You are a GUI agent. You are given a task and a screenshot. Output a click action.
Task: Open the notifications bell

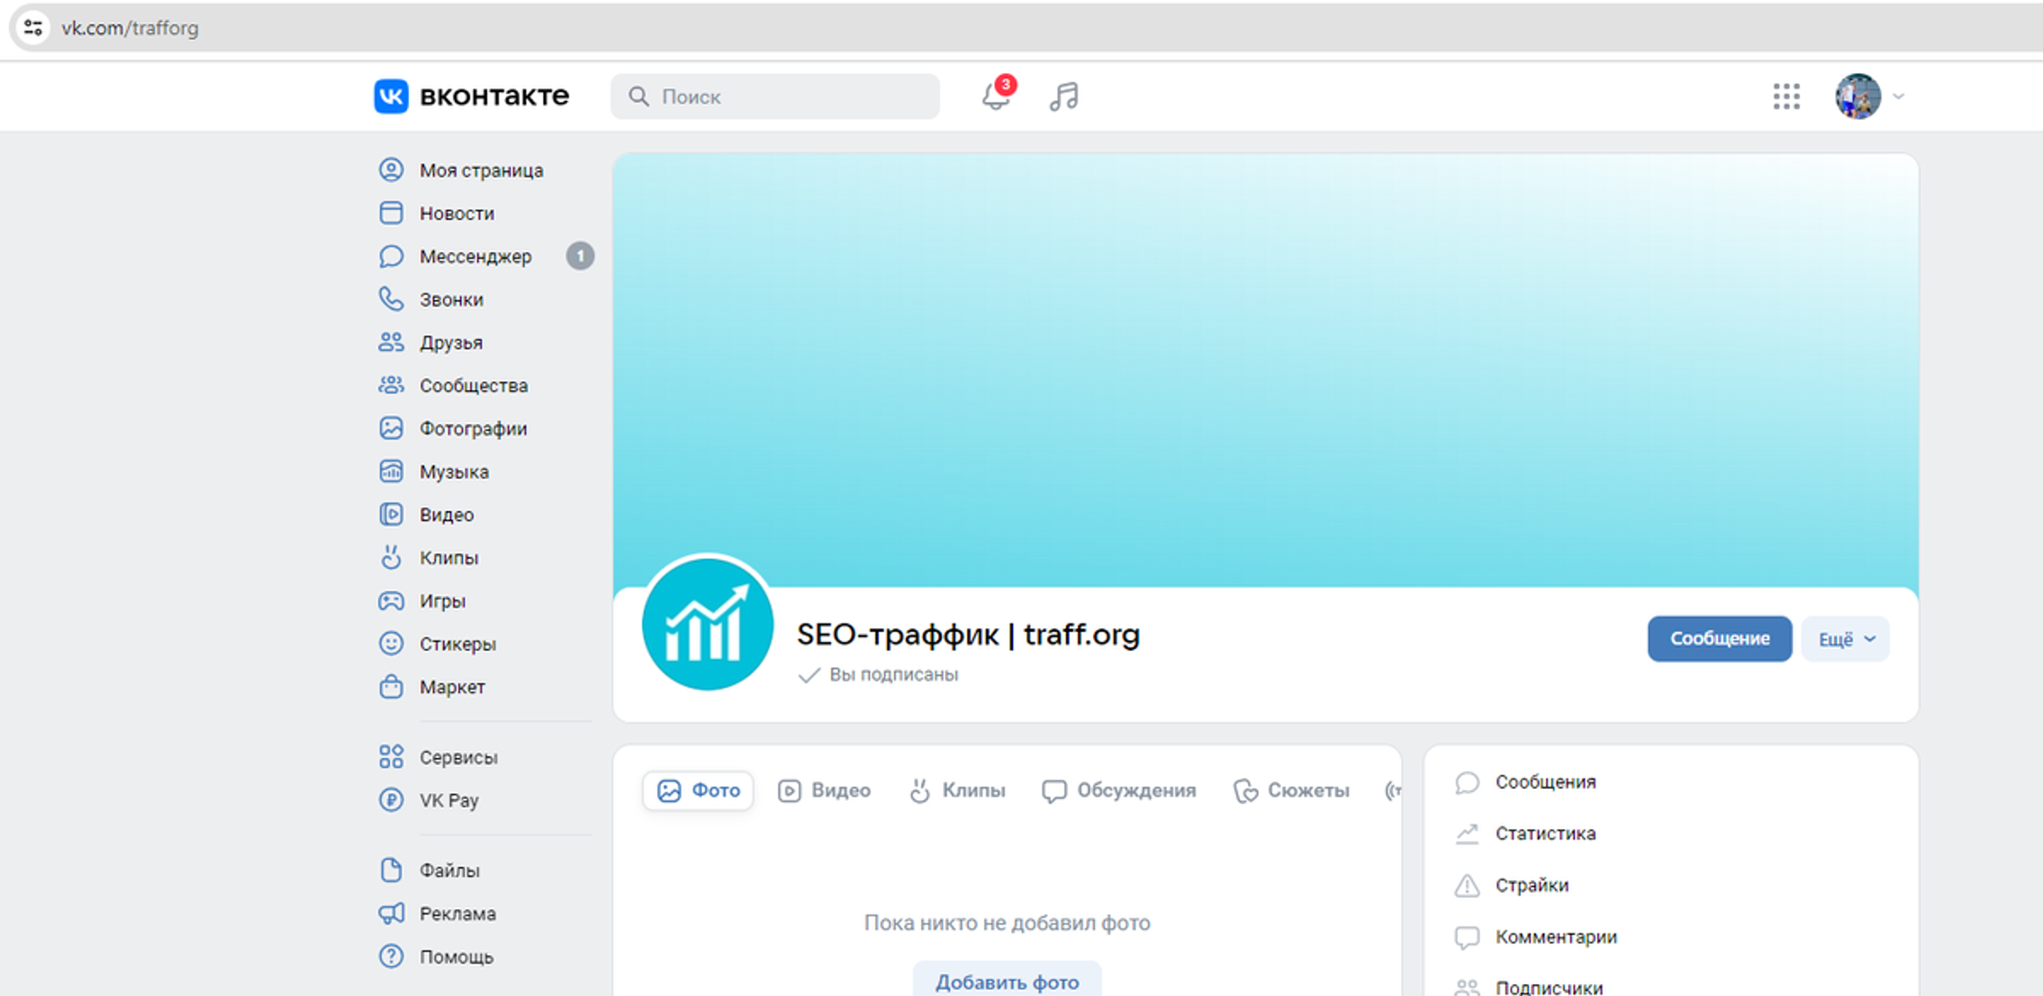coord(996,96)
